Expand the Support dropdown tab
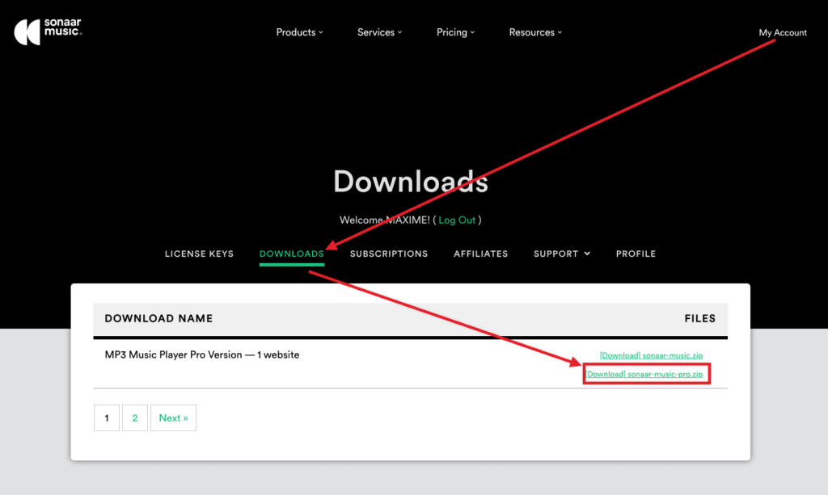The width and height of the screenshot is (828, 495). (562, 254)
